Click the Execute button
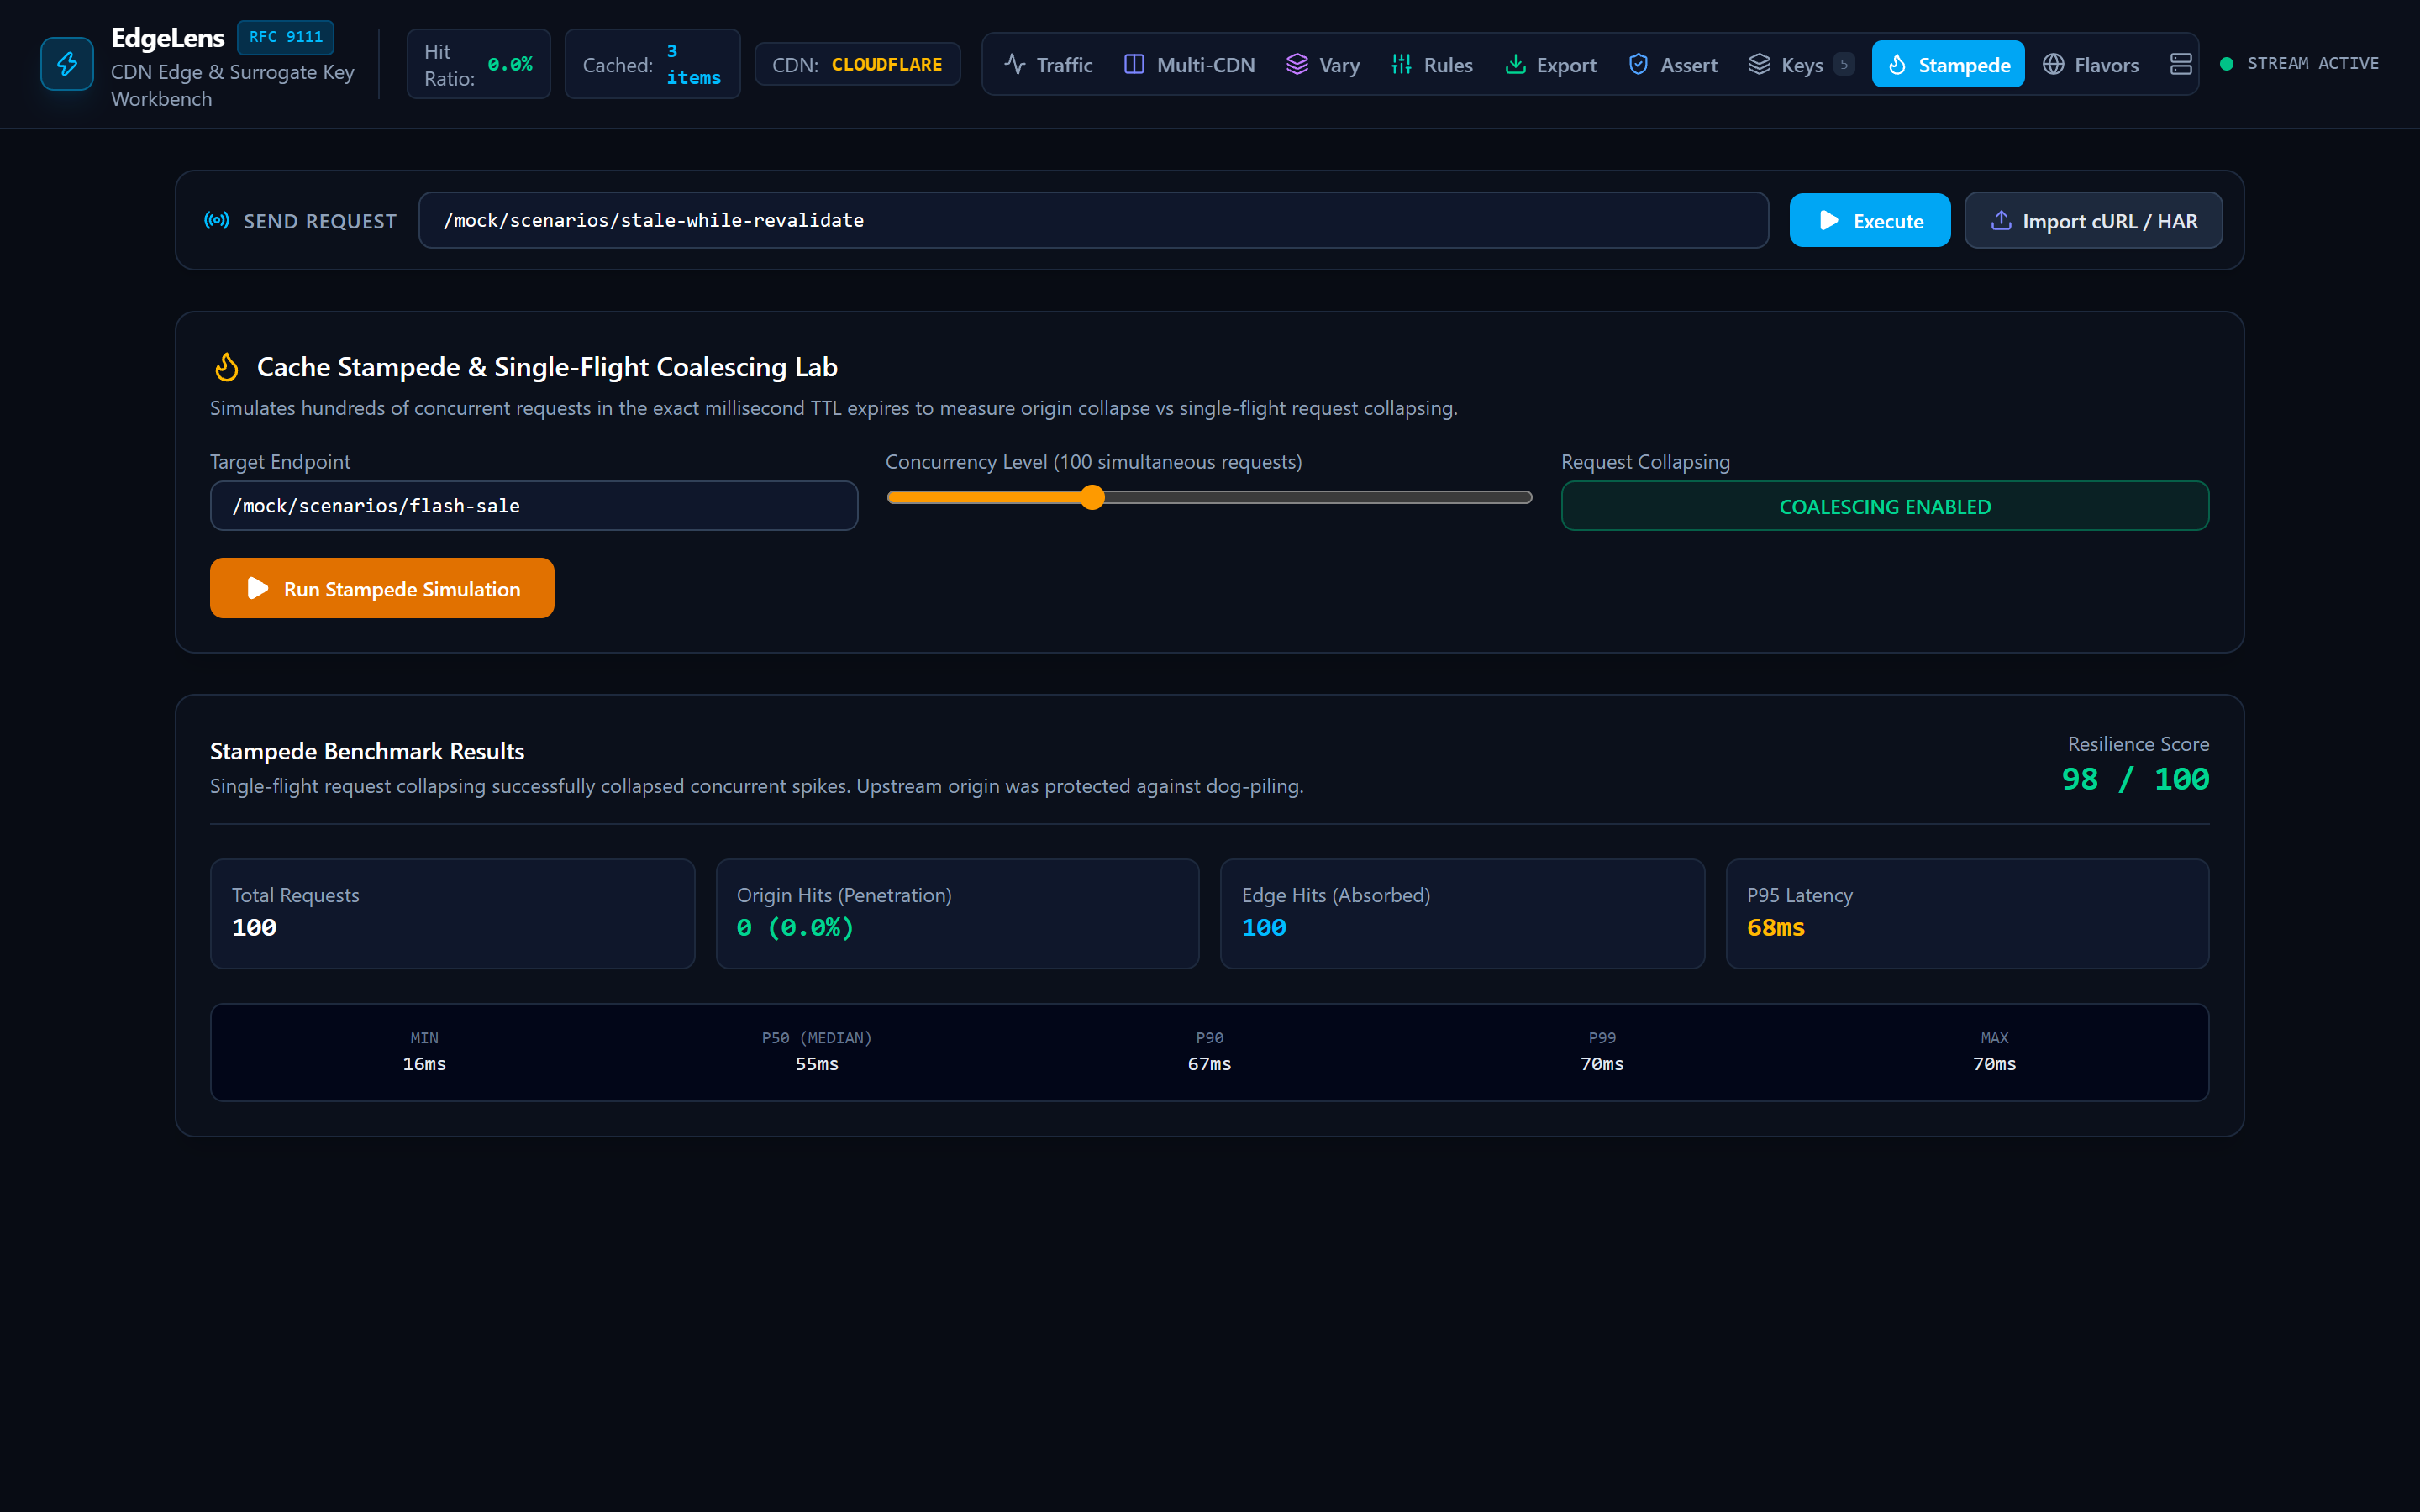Viewport: 2420px width, 1512px height. click(x=1869, y=220)
